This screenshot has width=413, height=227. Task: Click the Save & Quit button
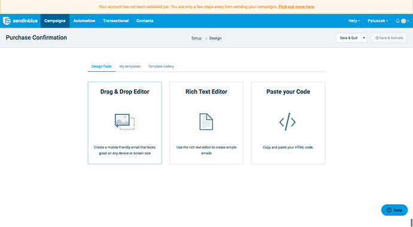(x=348, y=38)
